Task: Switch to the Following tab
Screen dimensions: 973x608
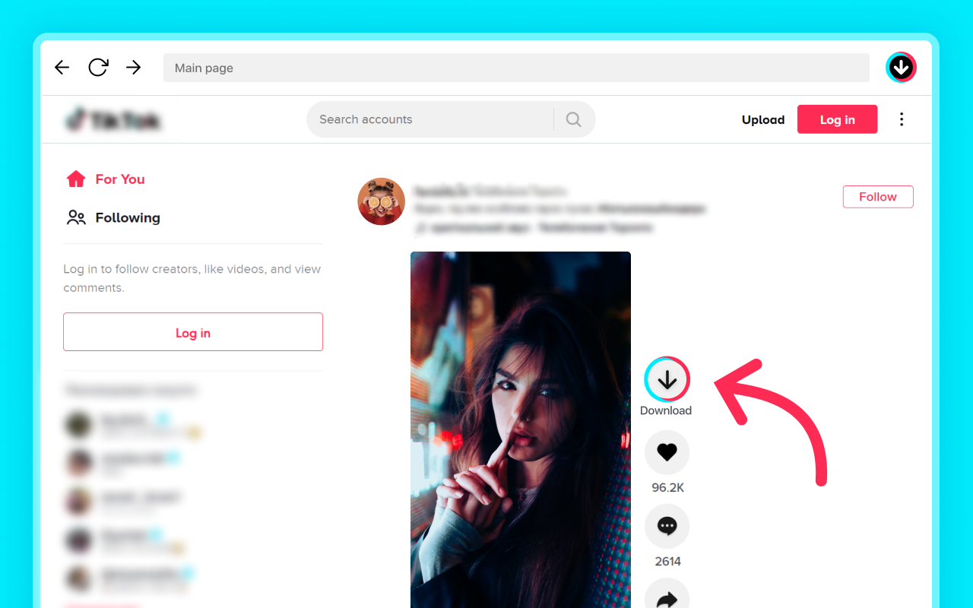Action: tap(113, 218)
